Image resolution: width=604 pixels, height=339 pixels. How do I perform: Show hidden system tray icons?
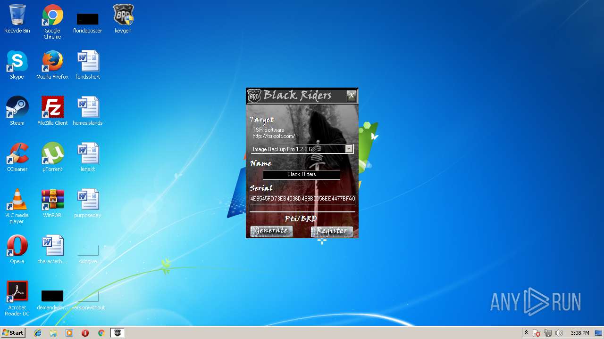click(526, 333)
